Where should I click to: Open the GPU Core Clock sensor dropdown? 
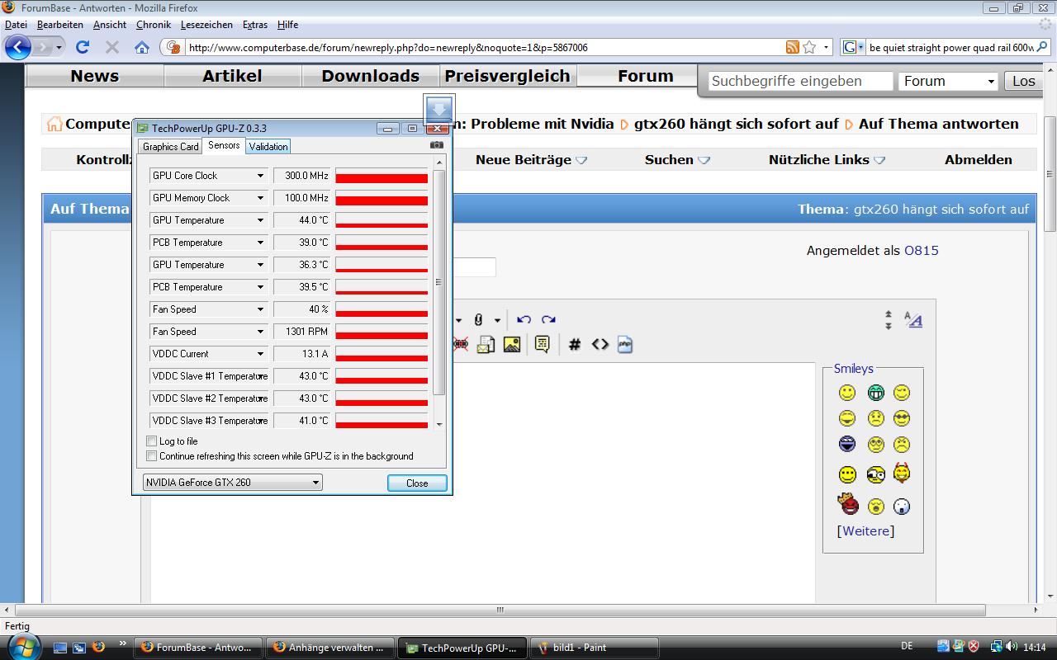(x=260, y=176)
